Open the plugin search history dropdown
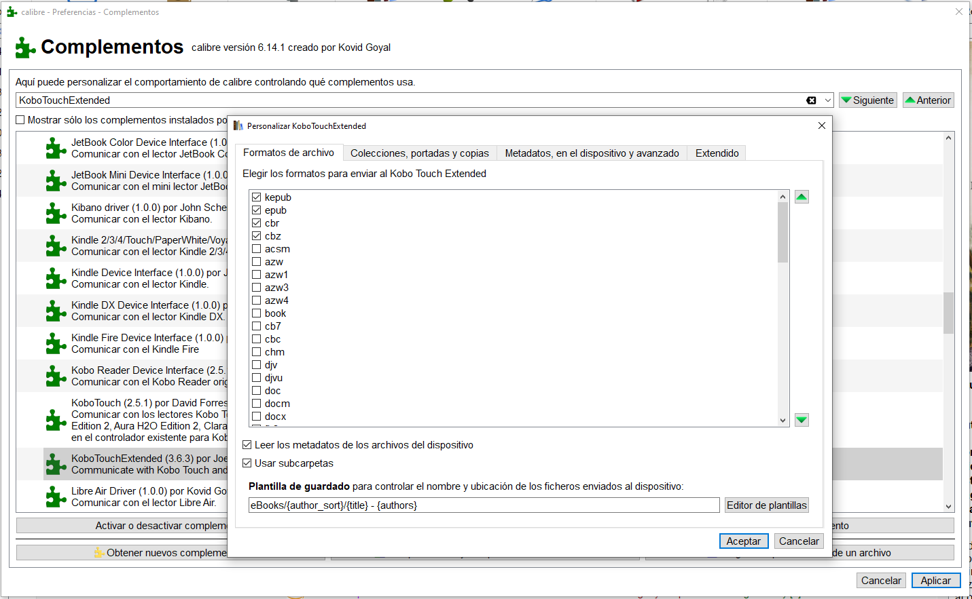The height and width of the screenshot is (599, 972). click(x=827, y=100)
